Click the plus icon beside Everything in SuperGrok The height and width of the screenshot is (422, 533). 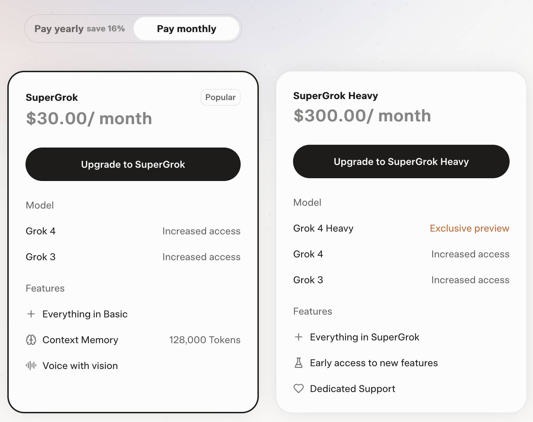[x=299, y=337]
